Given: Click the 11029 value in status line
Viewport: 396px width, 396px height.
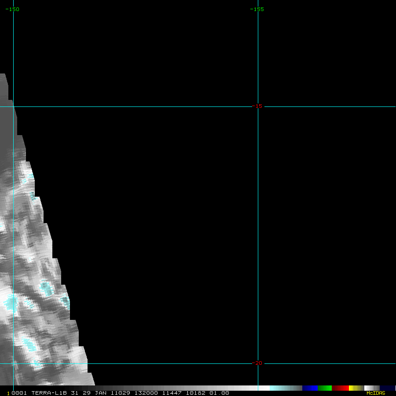Looking at the screenshot, I should [121, 393].
